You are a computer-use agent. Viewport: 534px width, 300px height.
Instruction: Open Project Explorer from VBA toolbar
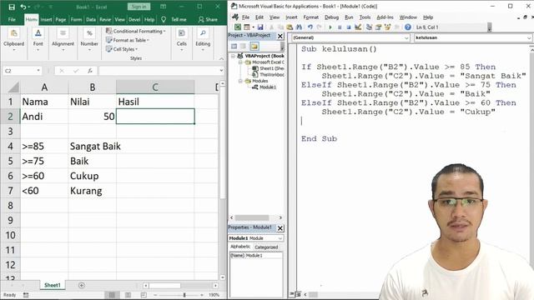369,27
